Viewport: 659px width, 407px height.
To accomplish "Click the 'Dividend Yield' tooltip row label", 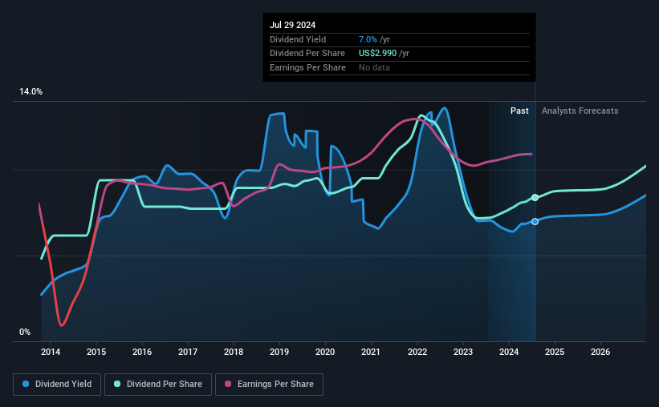I will (x=298, y=39).
